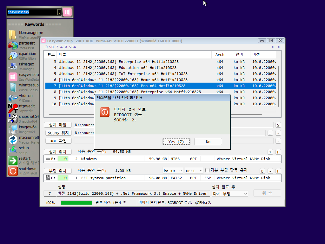Image resolution: width=325 pixels, height=244 pixels.
Task: Click the 부팅 위치 button
Action: pos(58,171)
